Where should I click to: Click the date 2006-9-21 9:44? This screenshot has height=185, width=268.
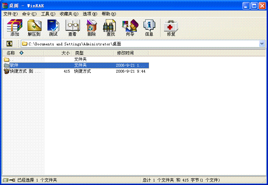click(x=131, y=71)
